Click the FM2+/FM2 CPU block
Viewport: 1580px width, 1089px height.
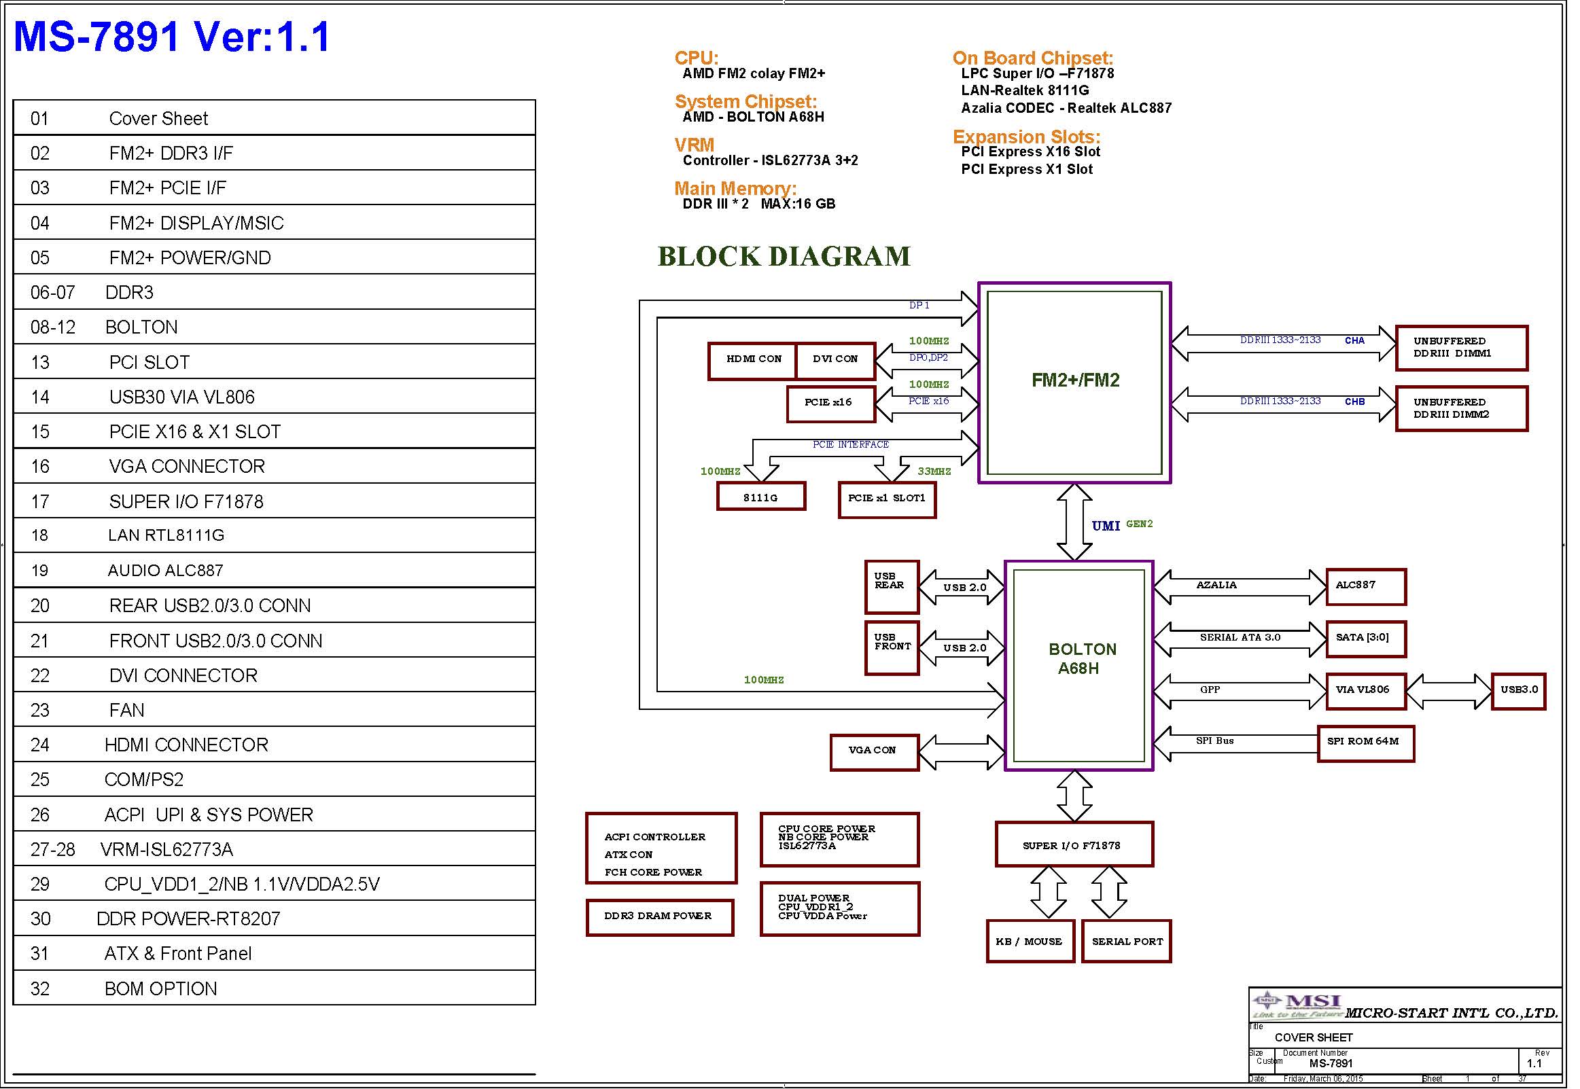1075,382
